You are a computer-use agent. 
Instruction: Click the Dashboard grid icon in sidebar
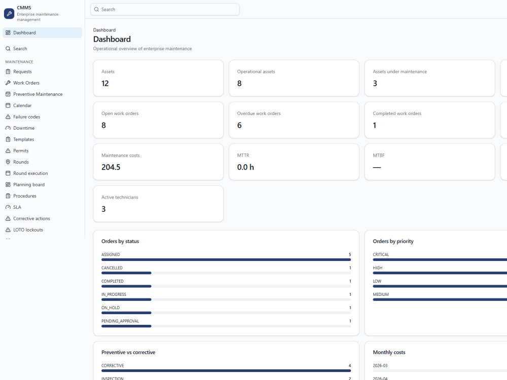coord(8,32)
